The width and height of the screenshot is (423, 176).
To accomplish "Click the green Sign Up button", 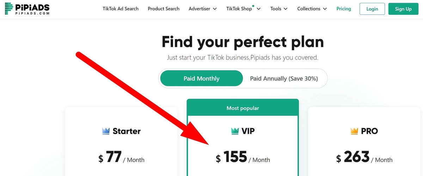I will [x=403, y=9].
